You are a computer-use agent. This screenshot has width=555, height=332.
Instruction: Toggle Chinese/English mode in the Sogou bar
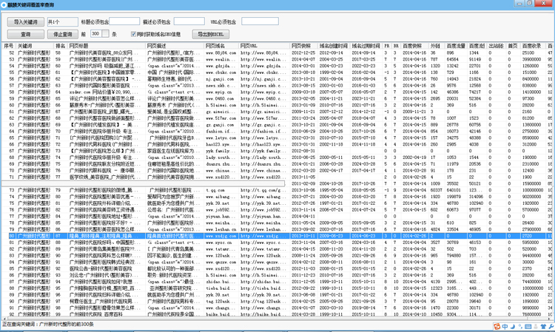505,326
